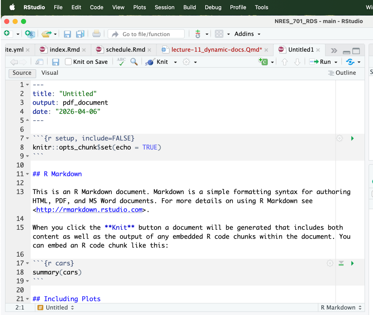Click the Run button
This screenshot has height=315, width=373.
[320, 62]
